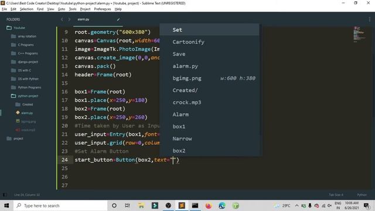Viewport: 375px width, 211px height.
Task: Open the Find menu
Action: [40, 9]
